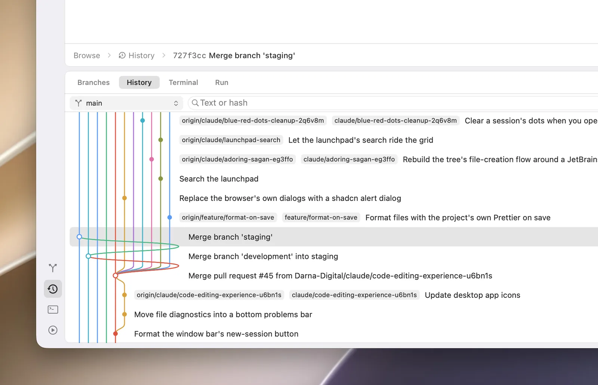598x385 pixels.
Task: Click the search magnifier icon
Action: (195, 103)
